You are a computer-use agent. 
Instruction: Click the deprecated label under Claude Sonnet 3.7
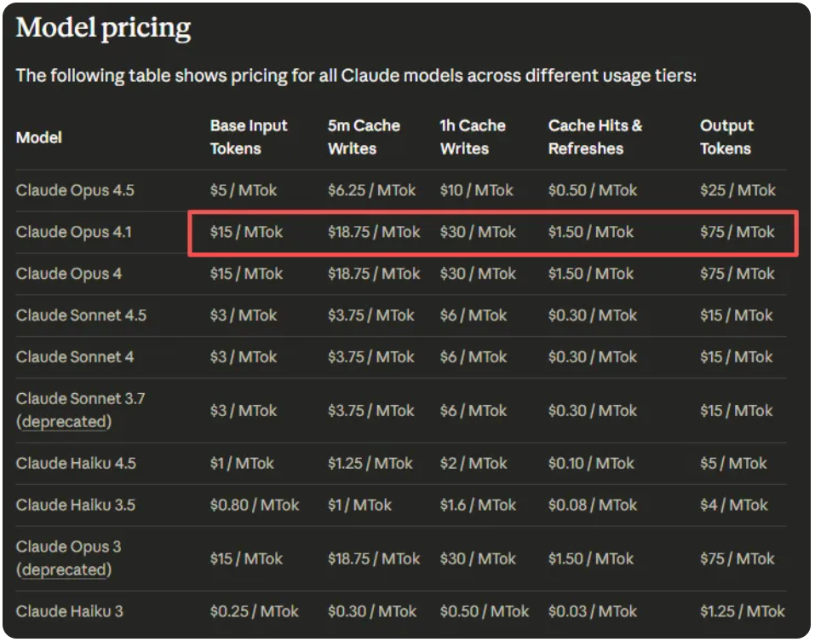point(64,422)
